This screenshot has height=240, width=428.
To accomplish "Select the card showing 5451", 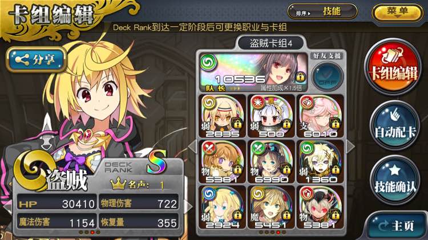I will tap(271, 208).
